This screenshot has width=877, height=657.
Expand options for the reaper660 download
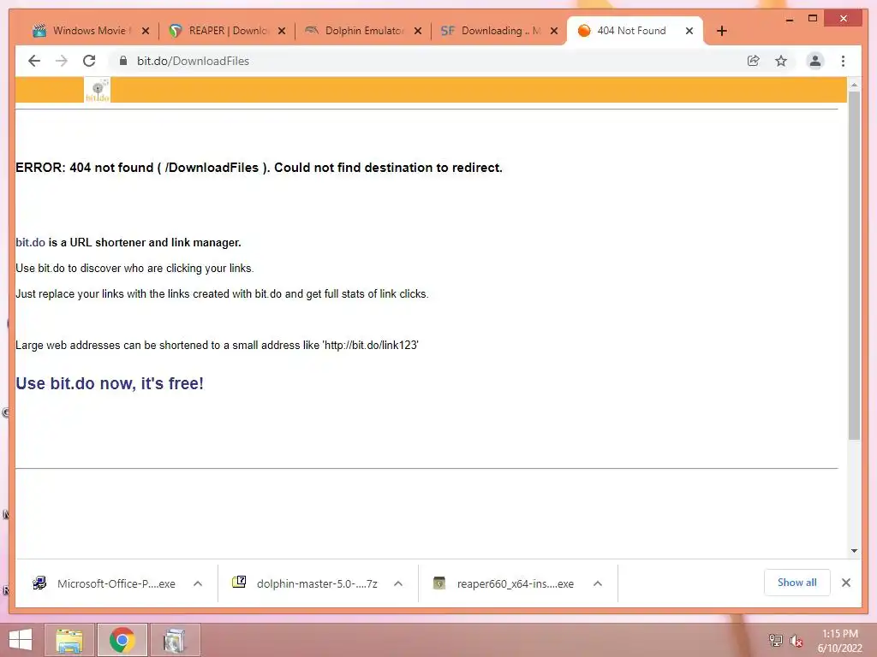(x=597, y=583)
